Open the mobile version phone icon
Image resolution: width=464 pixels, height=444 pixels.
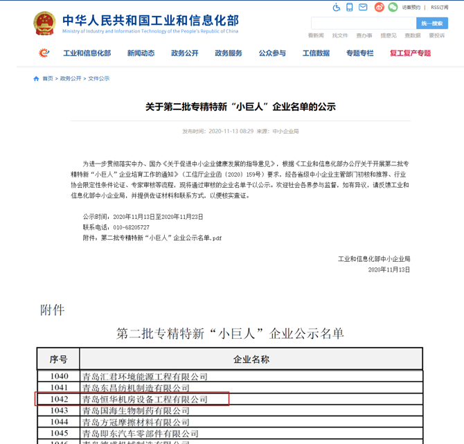(x=350, y=8)
